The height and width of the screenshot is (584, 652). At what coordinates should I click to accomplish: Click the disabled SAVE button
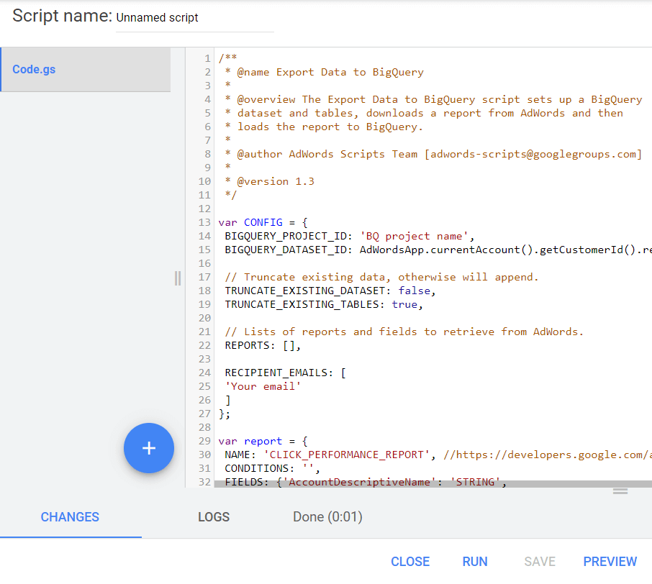point(540,562)
